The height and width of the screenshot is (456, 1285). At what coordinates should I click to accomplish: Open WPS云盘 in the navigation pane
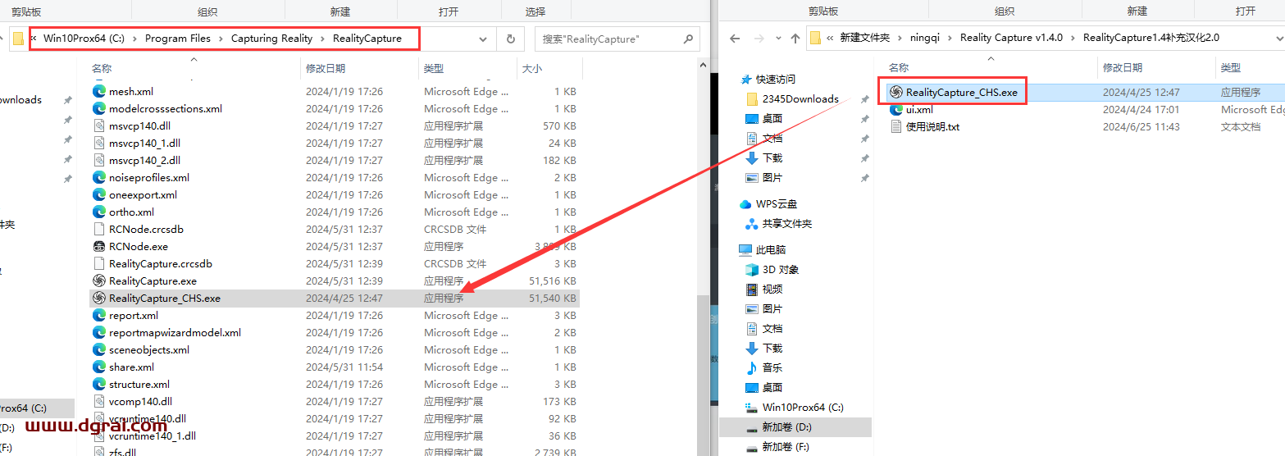768,204
